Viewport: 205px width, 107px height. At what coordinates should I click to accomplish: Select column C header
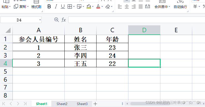tap(112, 30)
